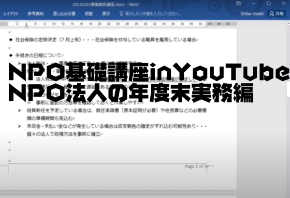Click the diamond bullet before 手続きの日程について
290x198 pixels.
(x=11, y=55)
